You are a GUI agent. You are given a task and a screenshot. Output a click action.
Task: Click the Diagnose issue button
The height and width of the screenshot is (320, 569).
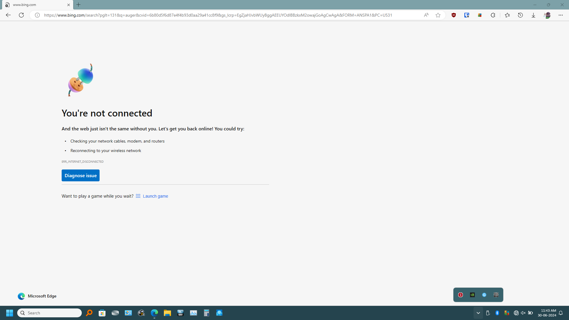coord(81,175)
